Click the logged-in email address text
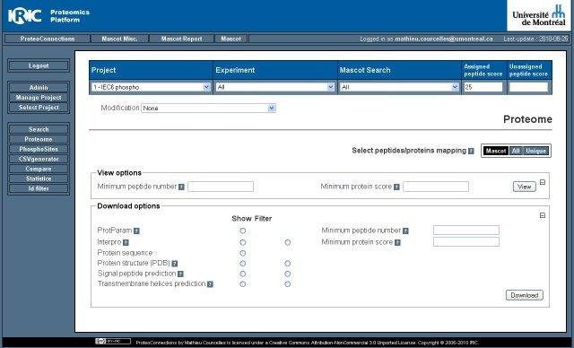The width and height of the screenshot is (574, 348). (444, 39)
